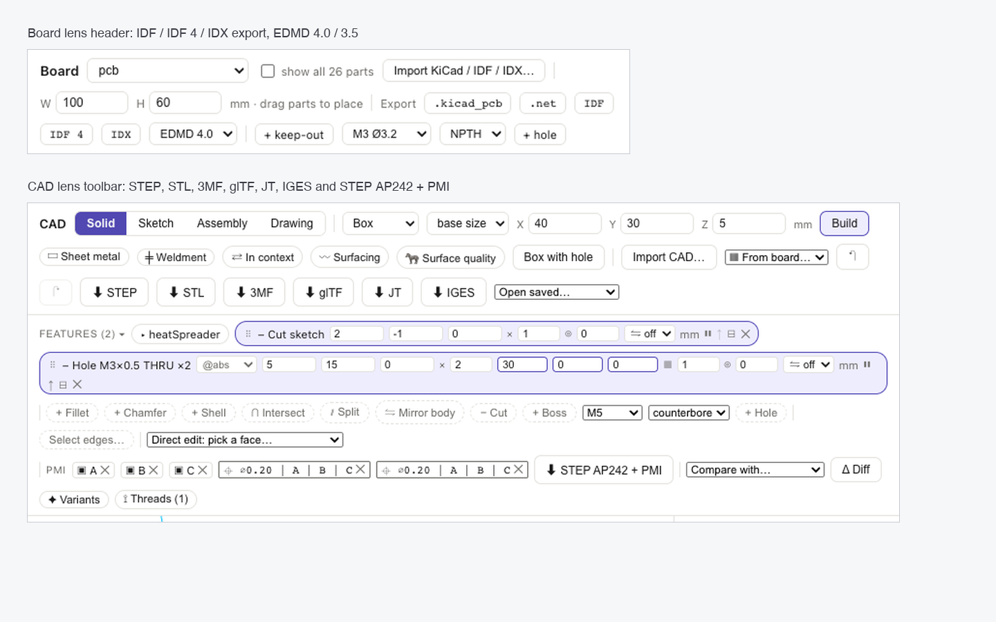Screen dimensions: 996x622
Task: Delete PMI datum A
Action: pyautogui.click(x=105, y=470)
